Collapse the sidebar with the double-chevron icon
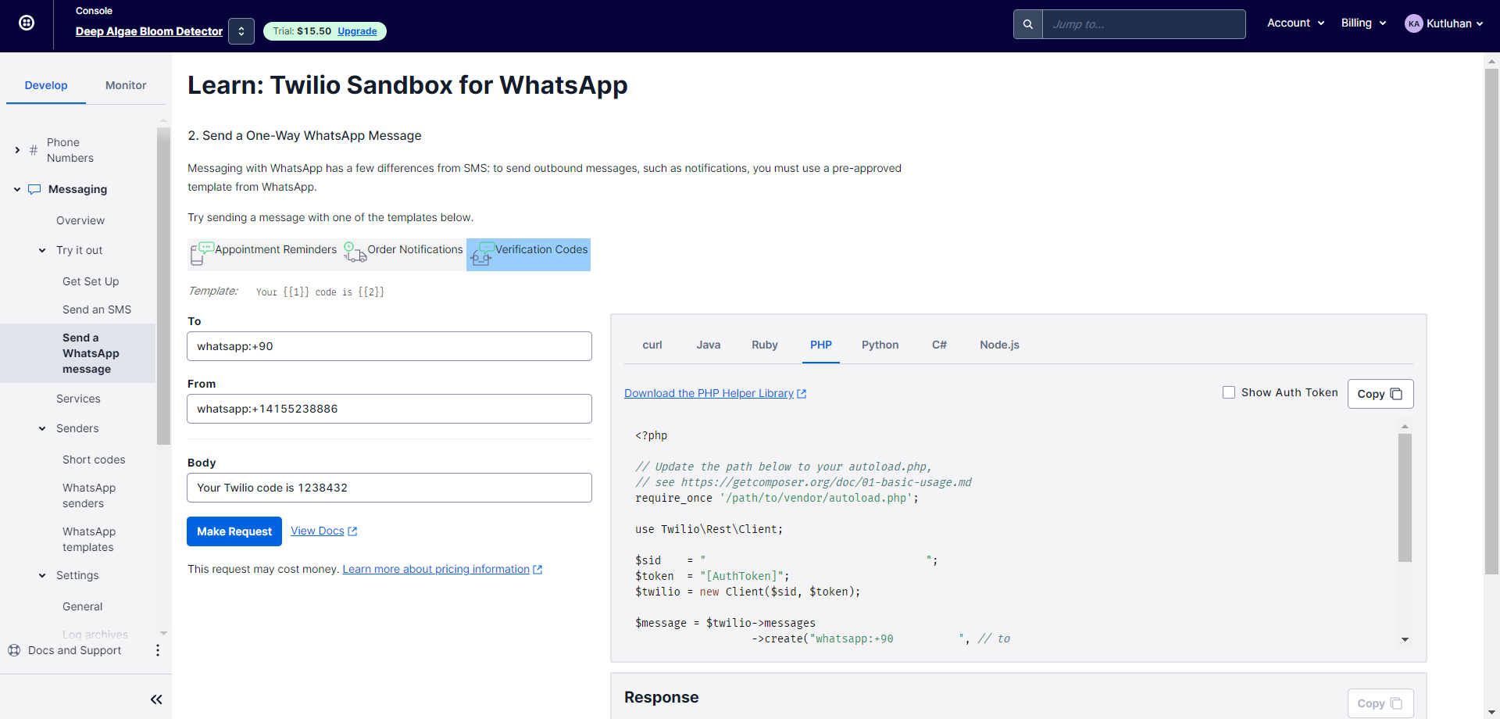1500x719 pixels. tap(156, 699)
